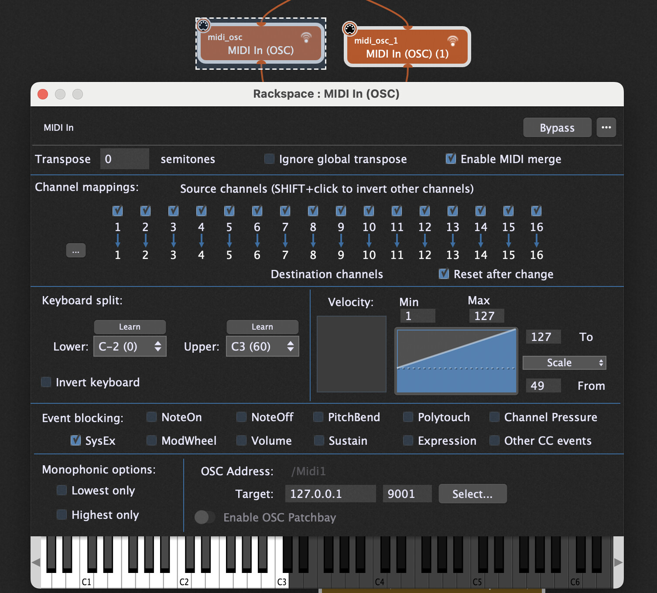657x593 pixels.
Task: Click the wireless signal icon on midi_osc_1
Action: coord(453,41)
